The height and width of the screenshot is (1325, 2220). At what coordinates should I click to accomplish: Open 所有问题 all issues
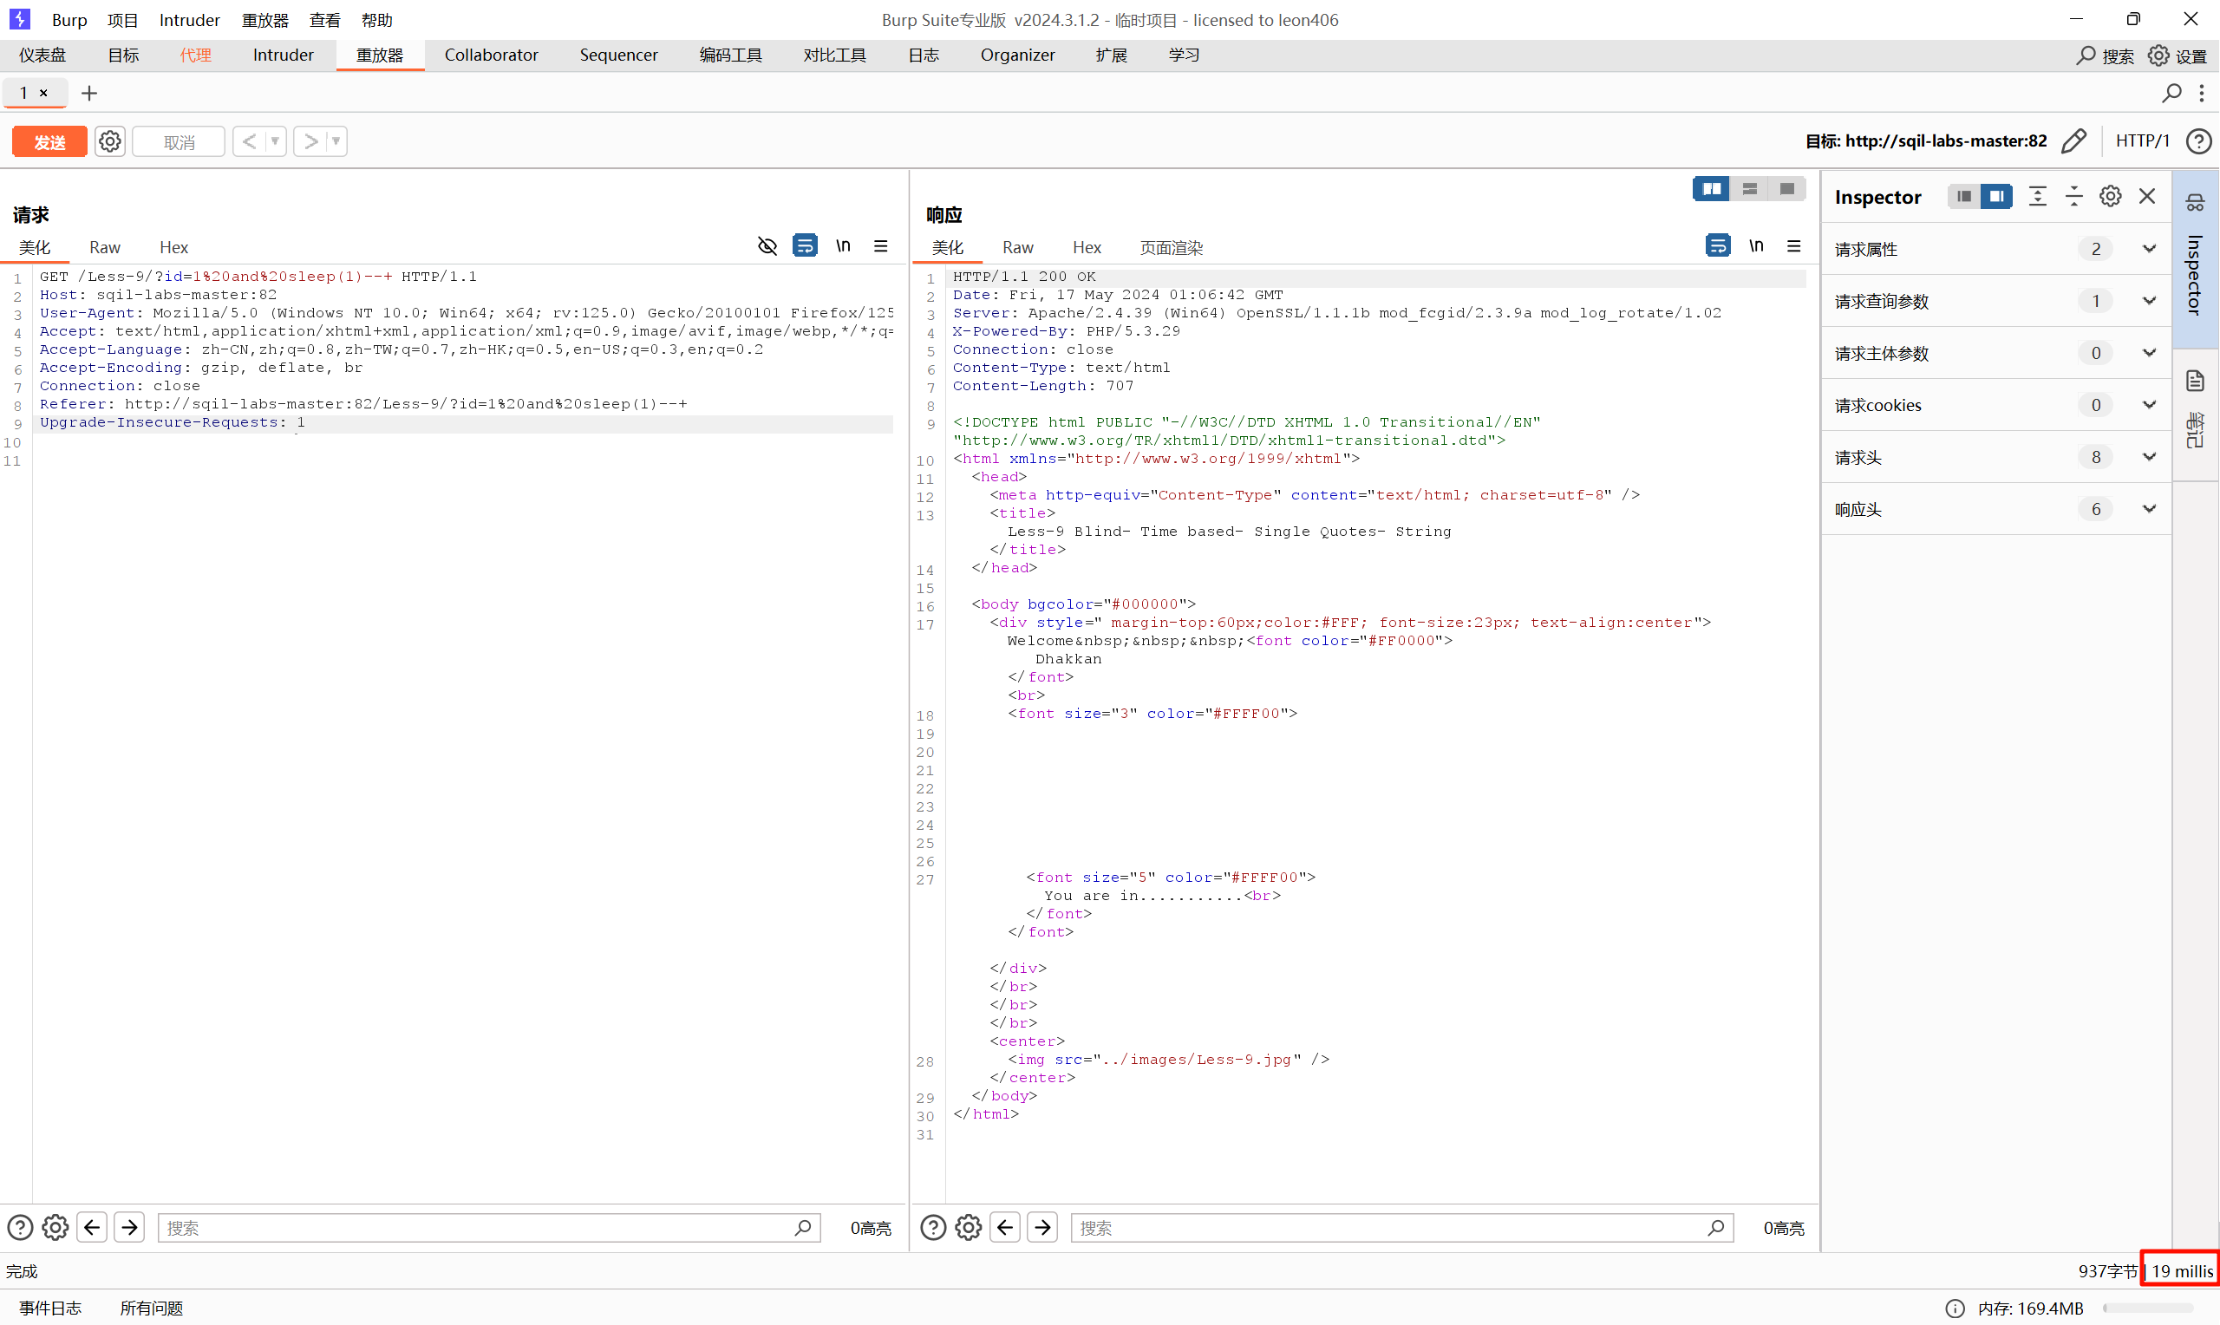pos(152,1308)
